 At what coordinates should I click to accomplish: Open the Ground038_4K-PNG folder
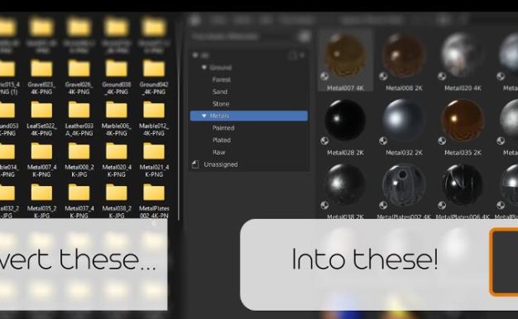[117, 77]
